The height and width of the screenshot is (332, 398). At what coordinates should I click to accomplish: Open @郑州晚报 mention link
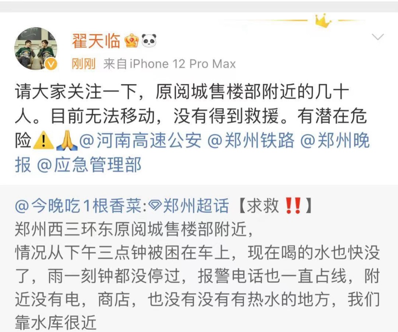(x=192, y=152)
